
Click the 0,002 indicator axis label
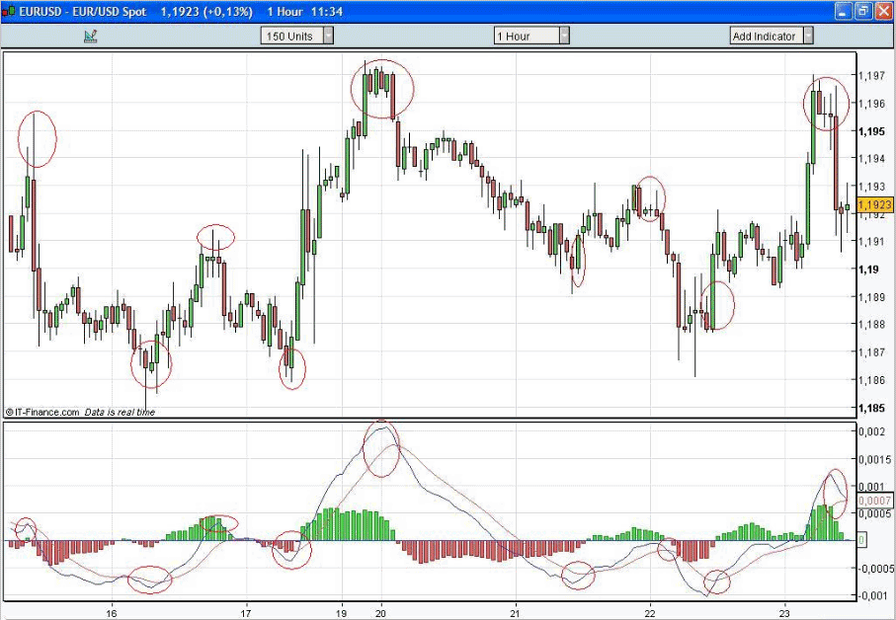[871, 431]
